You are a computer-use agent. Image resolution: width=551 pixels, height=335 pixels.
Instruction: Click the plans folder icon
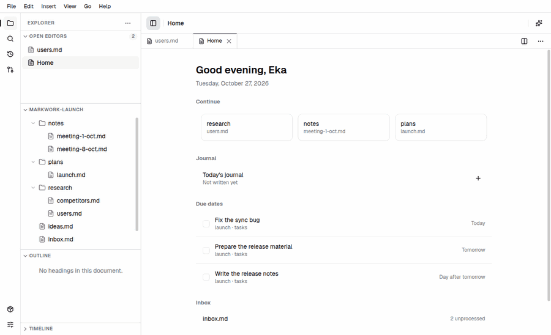(42, 162)
